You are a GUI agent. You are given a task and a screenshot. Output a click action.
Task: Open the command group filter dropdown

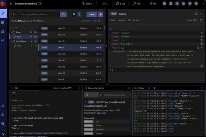91,95
